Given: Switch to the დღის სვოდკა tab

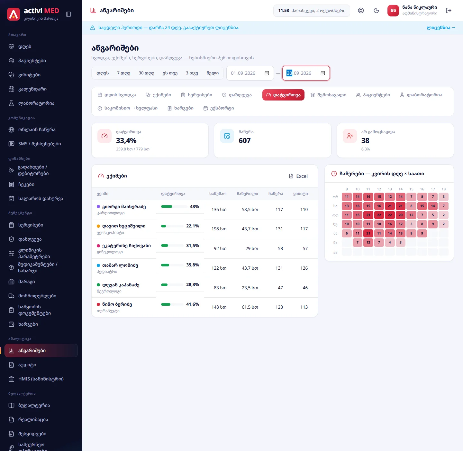Looking at the screenshot, I should click(117, 95).
